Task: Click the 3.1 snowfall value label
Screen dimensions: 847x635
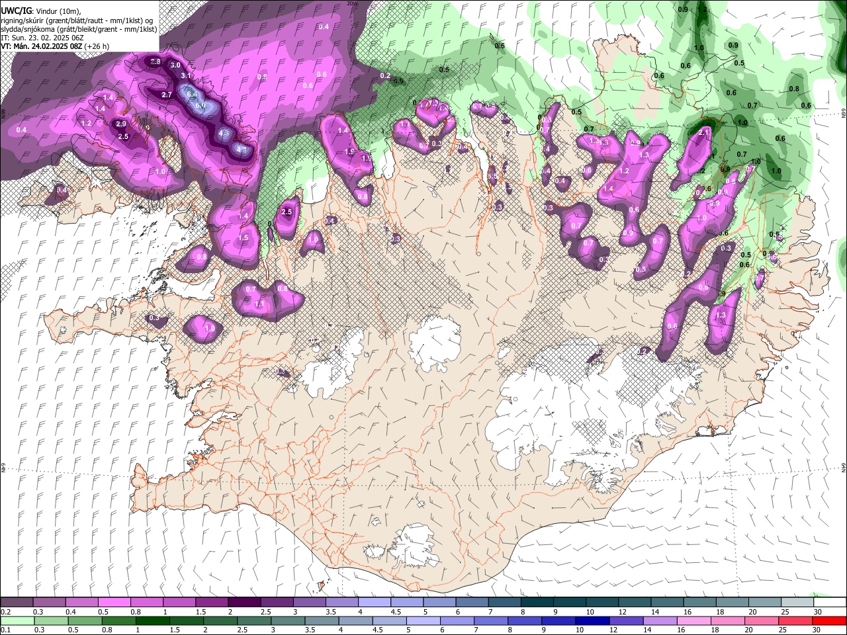Action: click(186, 76)
